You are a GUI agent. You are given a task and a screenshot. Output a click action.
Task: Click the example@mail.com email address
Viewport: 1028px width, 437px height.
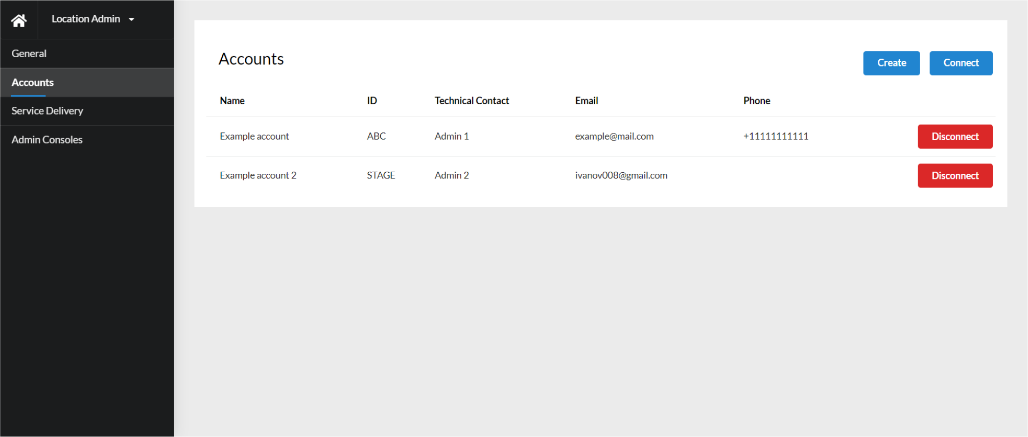point(614,136)
